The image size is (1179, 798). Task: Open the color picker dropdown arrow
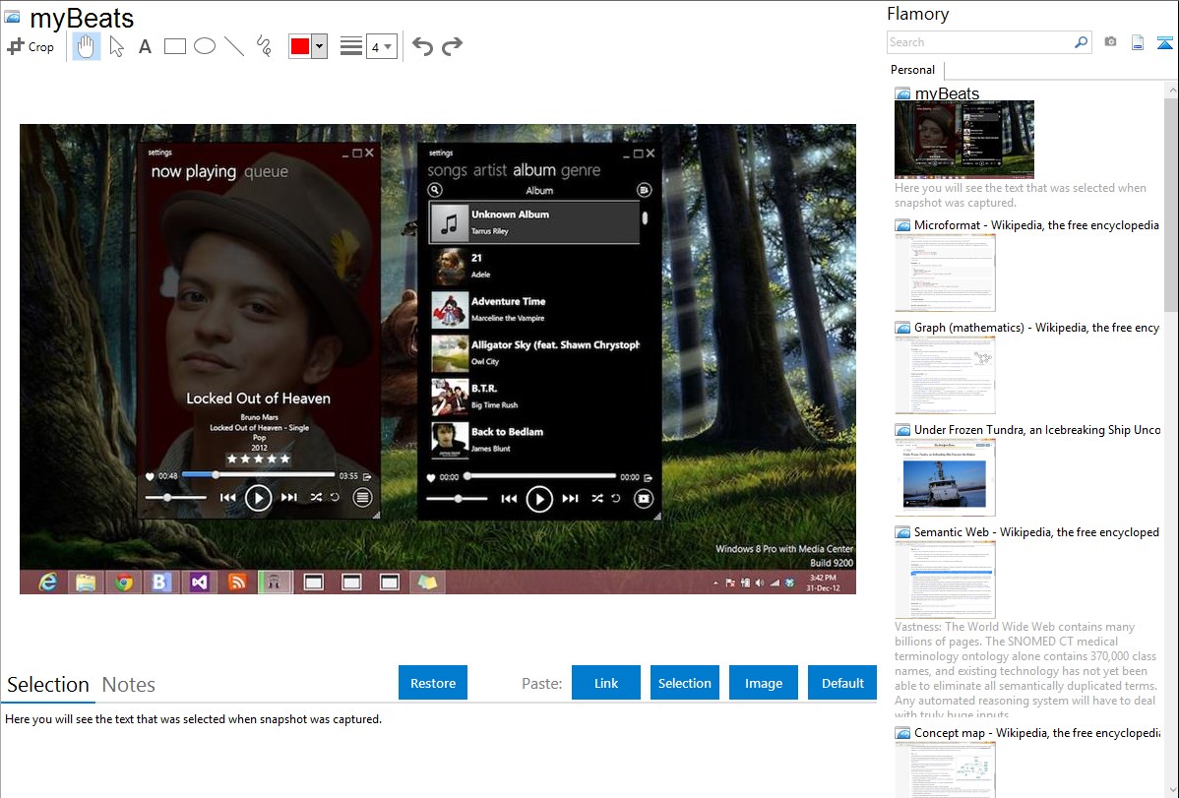(x=320, y=46)
